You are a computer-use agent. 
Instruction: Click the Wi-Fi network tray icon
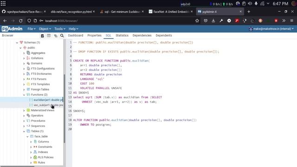tap(262, 4)
